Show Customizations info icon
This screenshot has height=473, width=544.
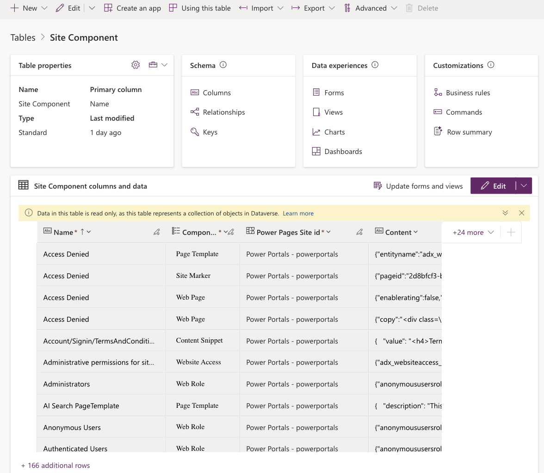pos(491,65)
